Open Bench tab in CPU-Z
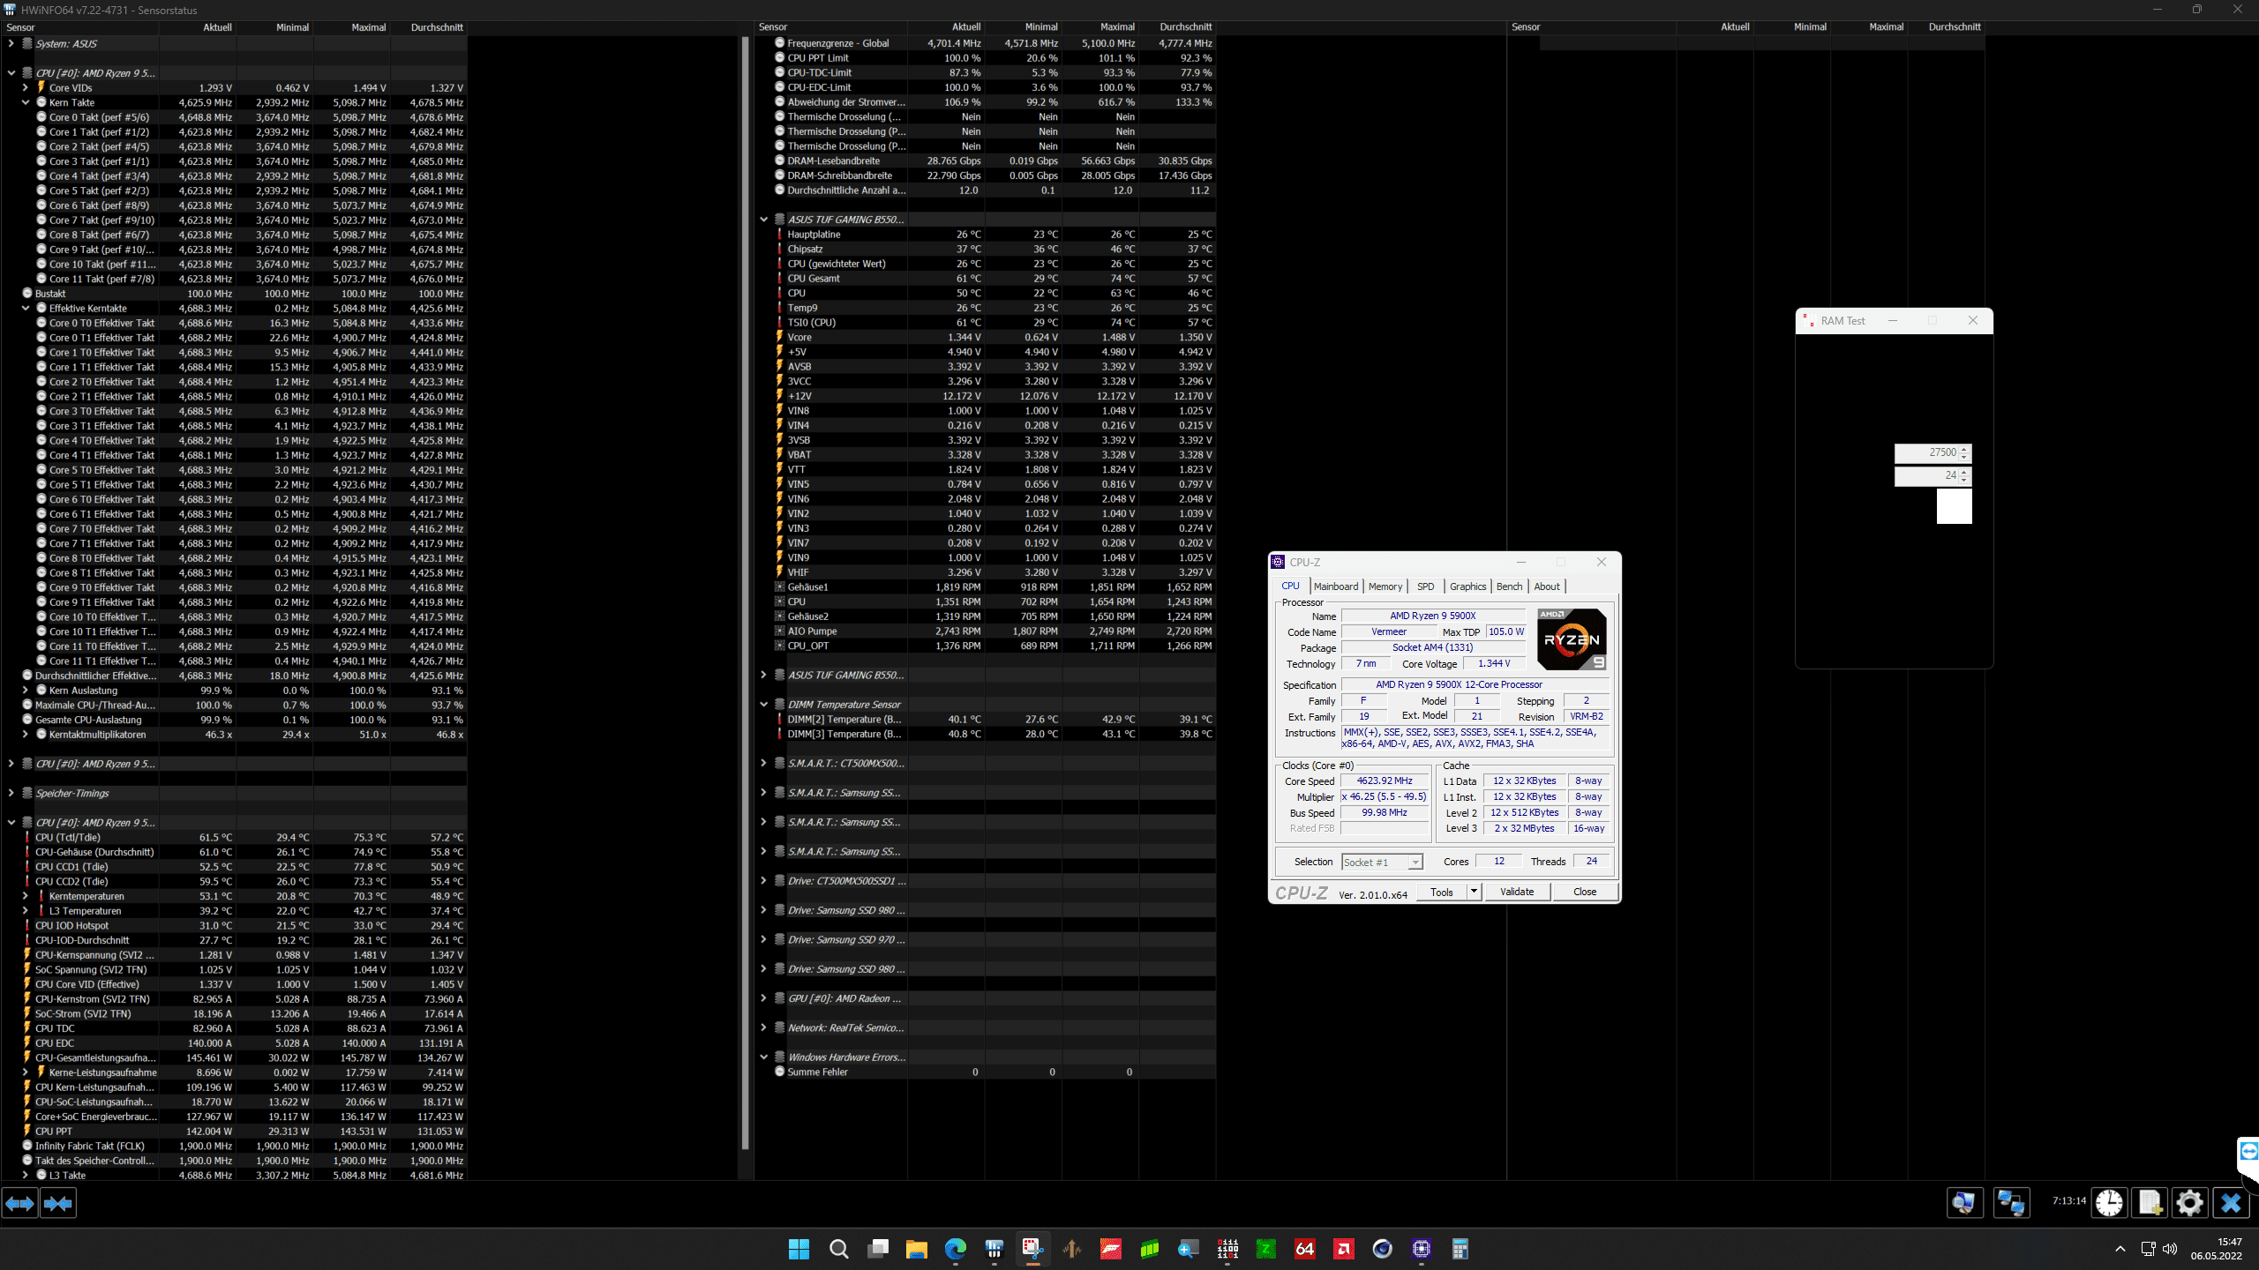Viewport: 2259px width, 1270px height. pos(1509,586)
